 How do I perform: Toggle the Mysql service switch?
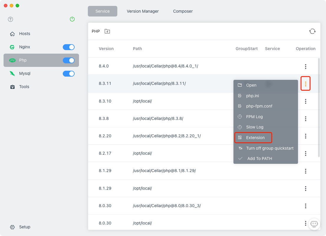tap(69, 74)
